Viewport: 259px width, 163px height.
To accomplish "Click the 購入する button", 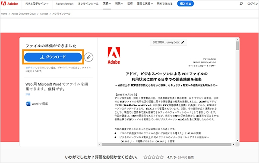I will point(185,3).
